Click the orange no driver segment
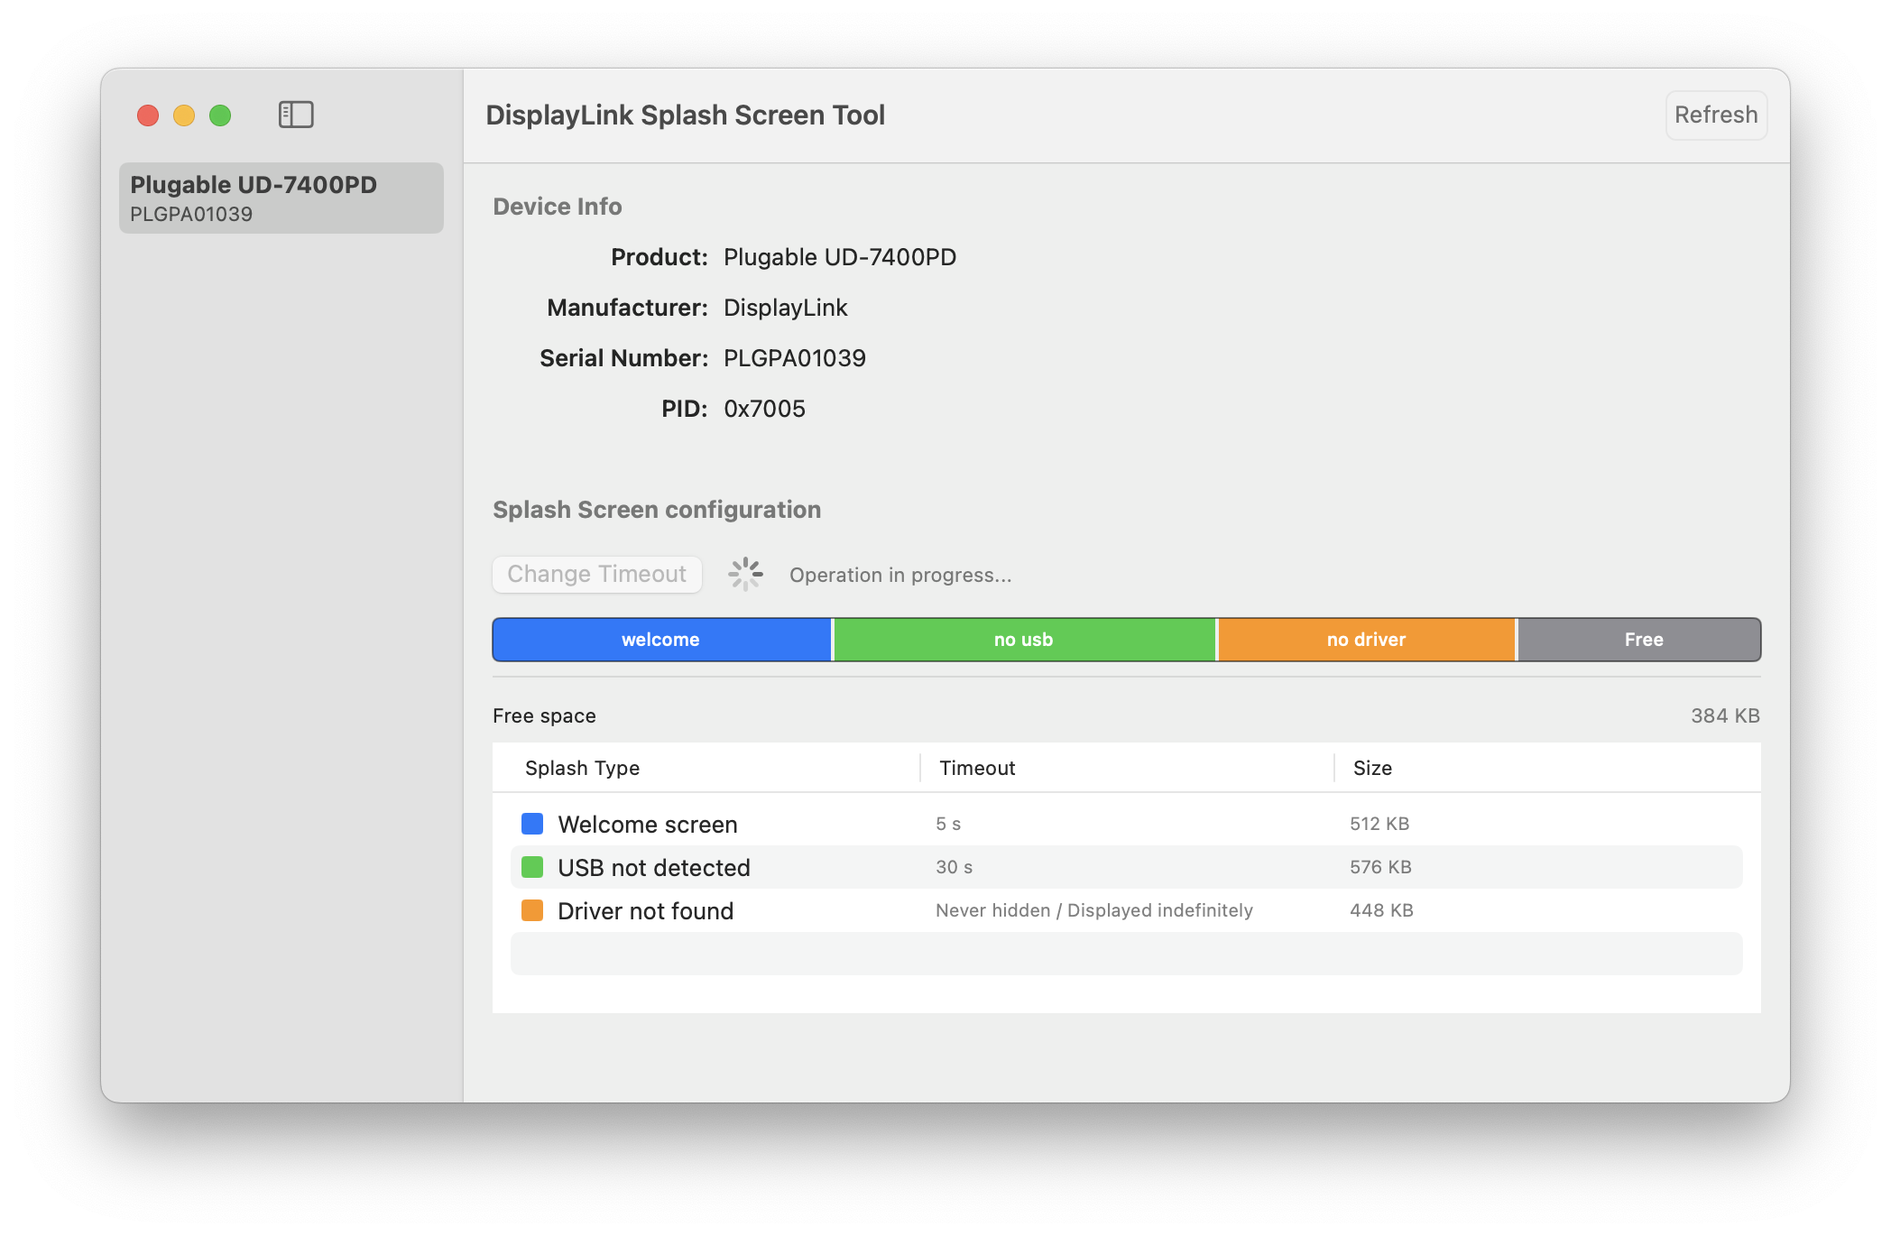1891x1236 pixels. click(1367, 640)
